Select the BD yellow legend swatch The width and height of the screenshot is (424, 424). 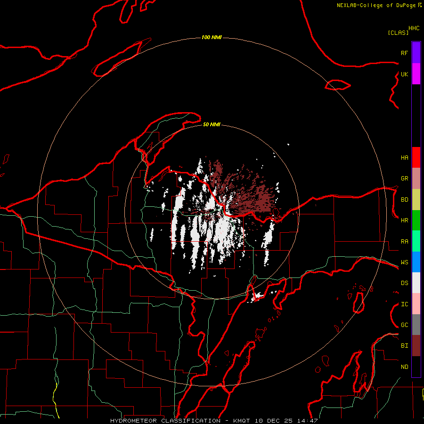[x=416, y=199]
